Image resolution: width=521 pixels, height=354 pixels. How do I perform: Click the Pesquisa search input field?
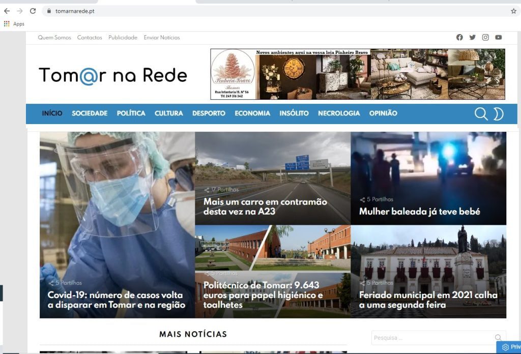pos(439,338)
